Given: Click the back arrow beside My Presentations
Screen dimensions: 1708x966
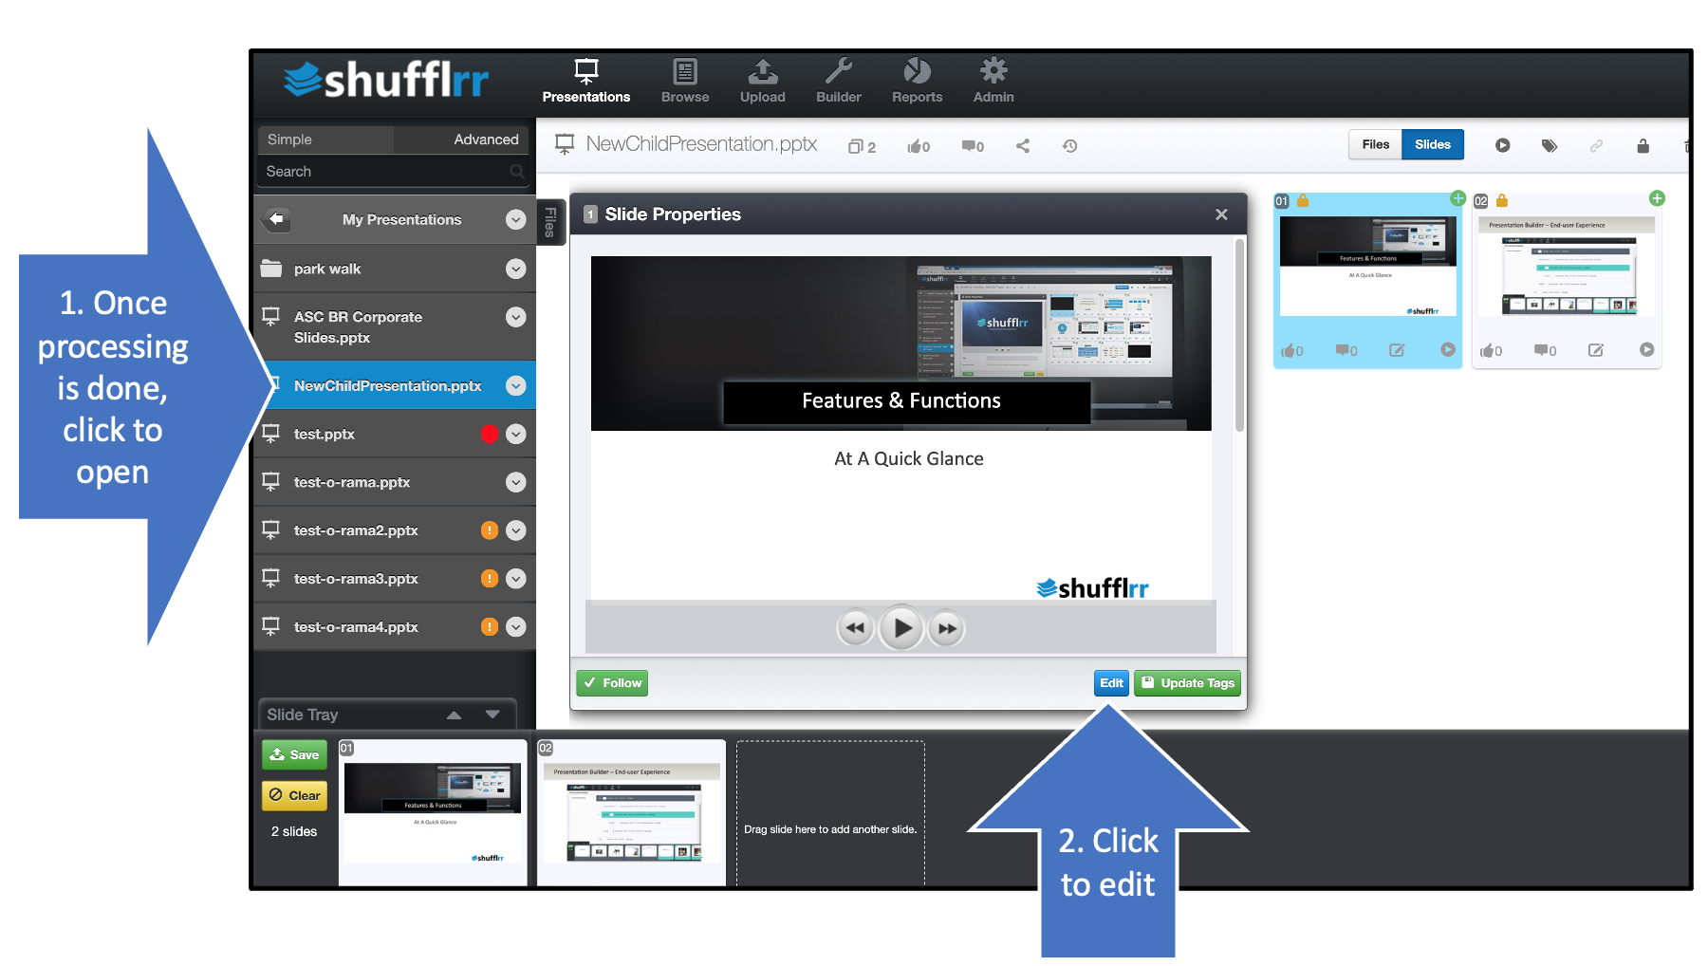Looking at the screenshot, I should pyautogui.click(x=276, y=219).
